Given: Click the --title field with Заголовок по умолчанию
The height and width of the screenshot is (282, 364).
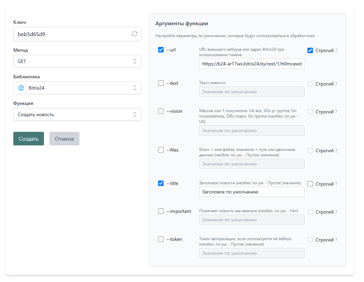Looking at the screenshot, I should coord(252,192).
